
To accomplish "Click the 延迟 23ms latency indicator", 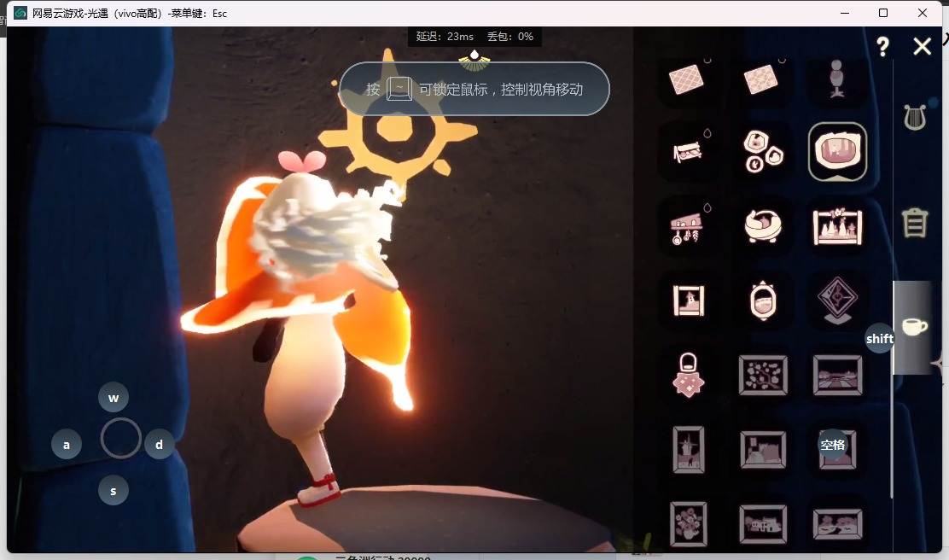I will tap(445, 37).
